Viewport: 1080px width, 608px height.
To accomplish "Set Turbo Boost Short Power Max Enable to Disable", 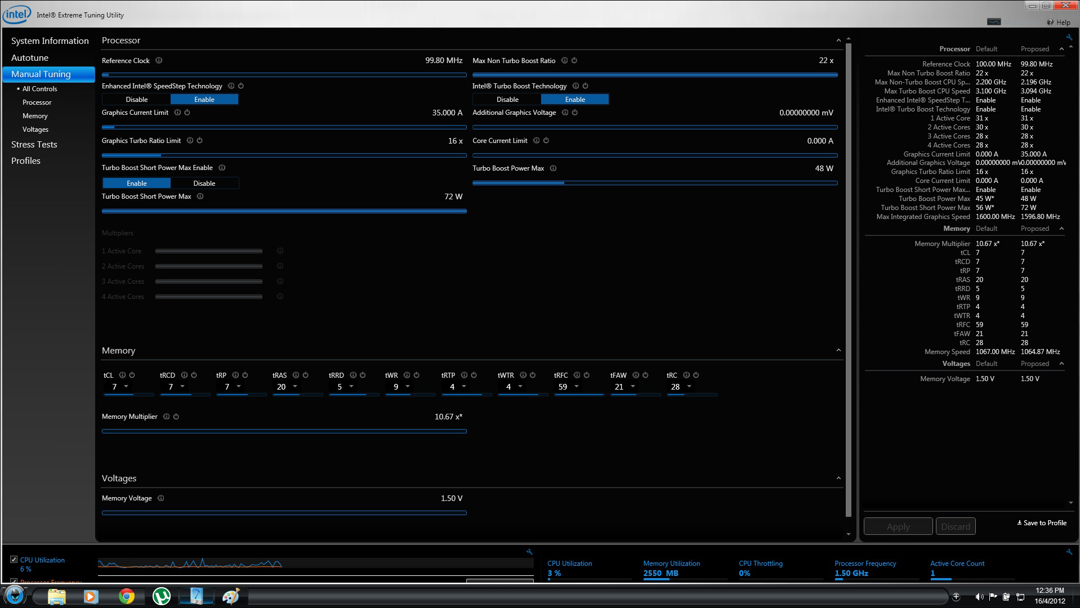I will pyautogui.click(x=204, y=183).
